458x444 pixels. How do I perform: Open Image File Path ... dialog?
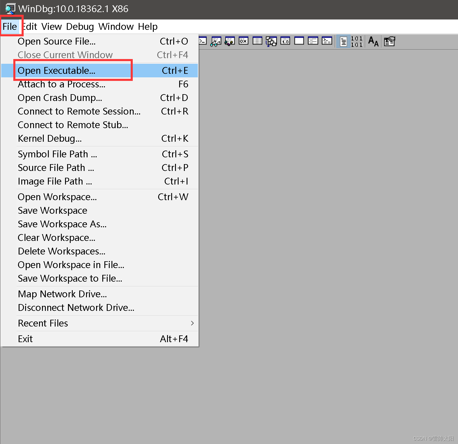[x=99, y=181]
